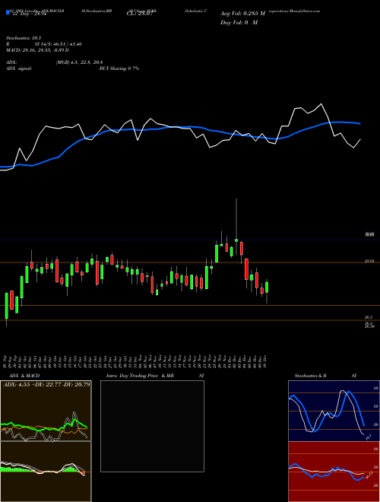Click the 'SI 14/3: 46.51 / 41.46' reading
Viewport: 380px width, 502px height.
coord(59,44)
